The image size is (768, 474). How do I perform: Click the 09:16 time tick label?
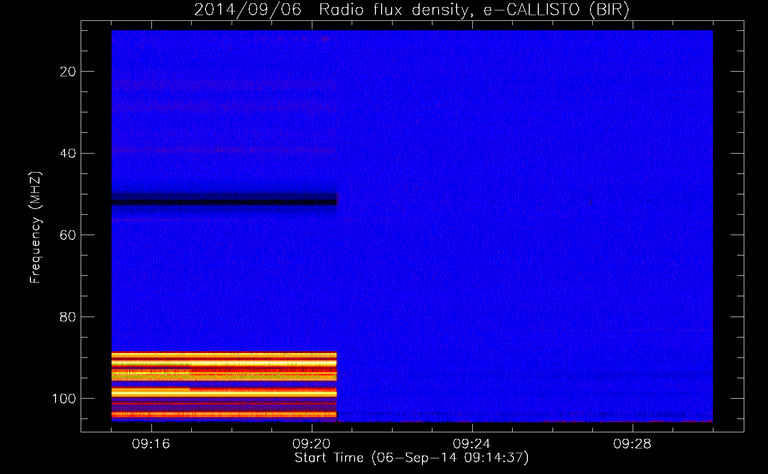[151, 444]
